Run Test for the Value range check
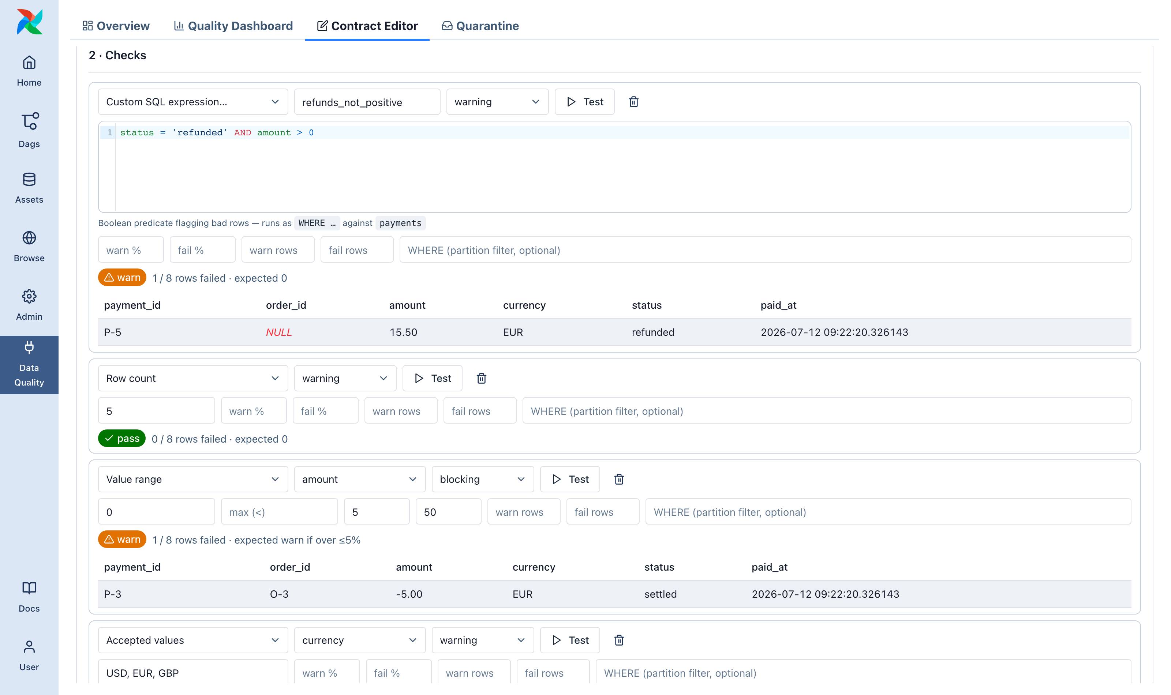The width and height of the screenshot is (1171, 695). [x=570, y=479]
